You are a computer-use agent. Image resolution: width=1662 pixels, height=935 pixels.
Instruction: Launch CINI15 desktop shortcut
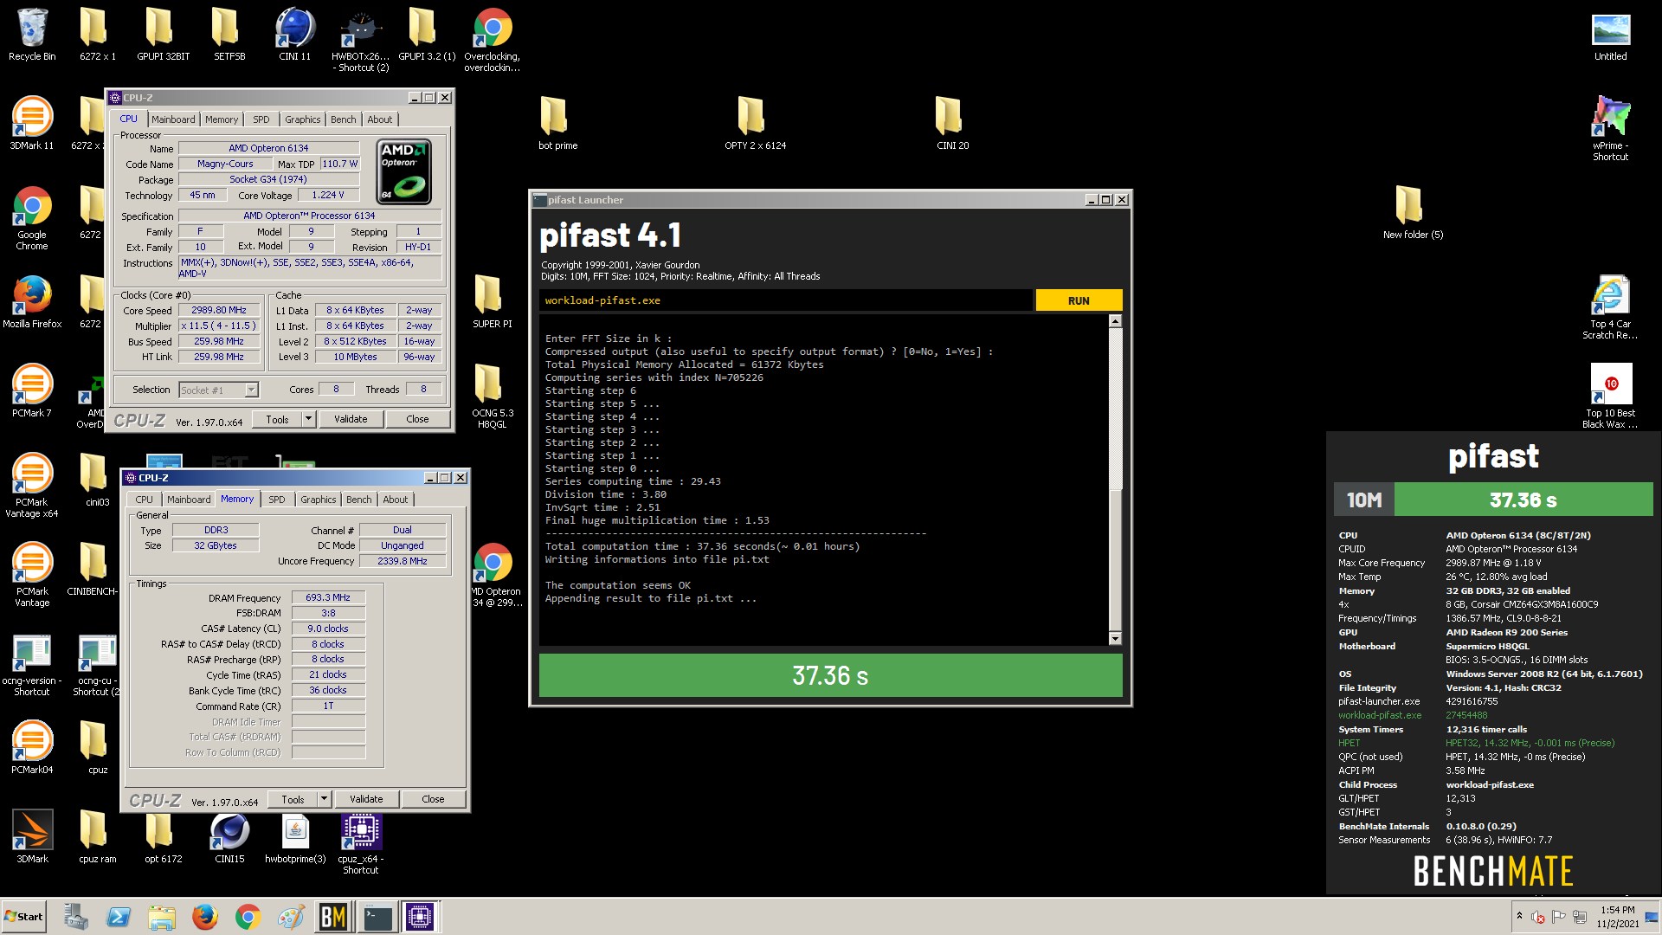tap(229, 838)
